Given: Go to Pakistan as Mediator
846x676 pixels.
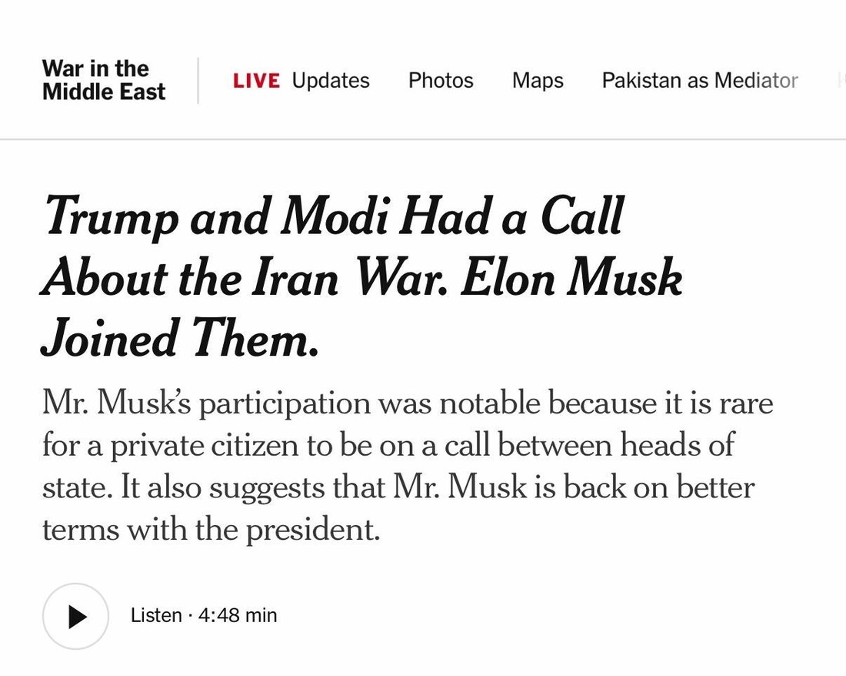Looking at the screenshot, I should click(x=699, y=81).
